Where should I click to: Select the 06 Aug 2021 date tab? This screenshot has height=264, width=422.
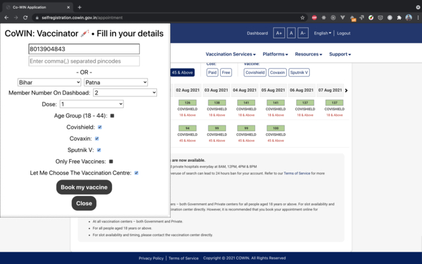302,90
